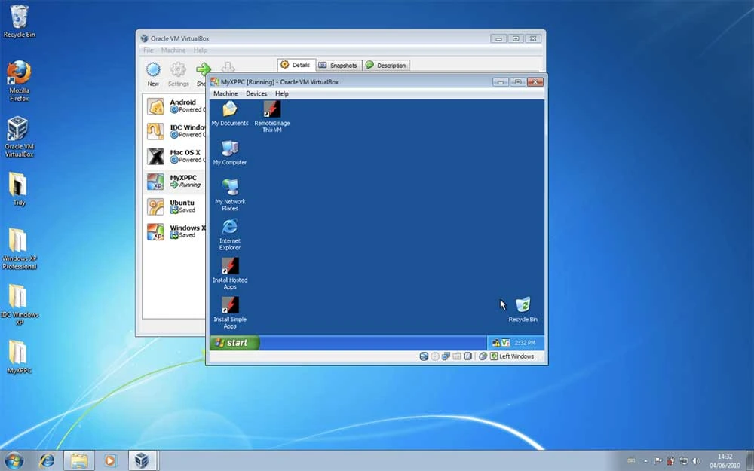754x471 pixels.
Task: Click the V icon in XP system tray
Action: tap(505, 343)
